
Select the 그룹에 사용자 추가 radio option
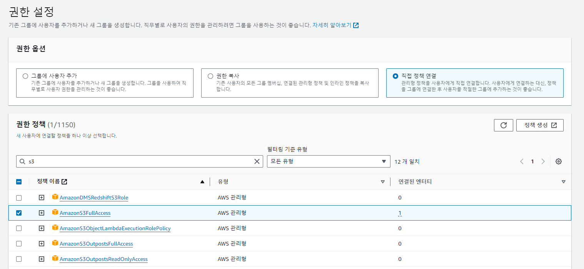tap(25, 76)
